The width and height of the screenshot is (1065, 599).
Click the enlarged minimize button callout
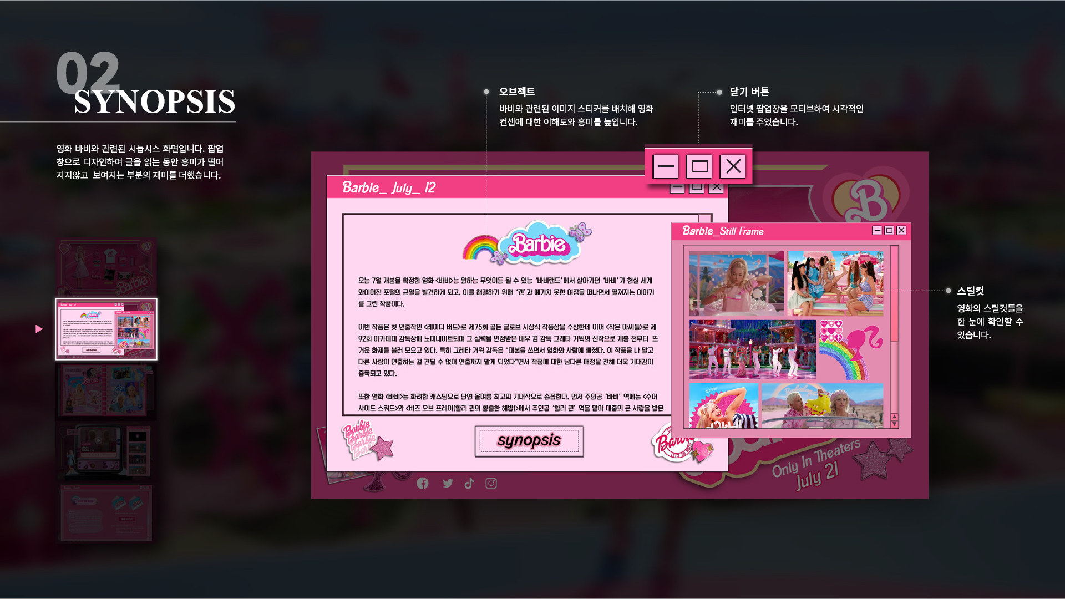coord(666,166)
